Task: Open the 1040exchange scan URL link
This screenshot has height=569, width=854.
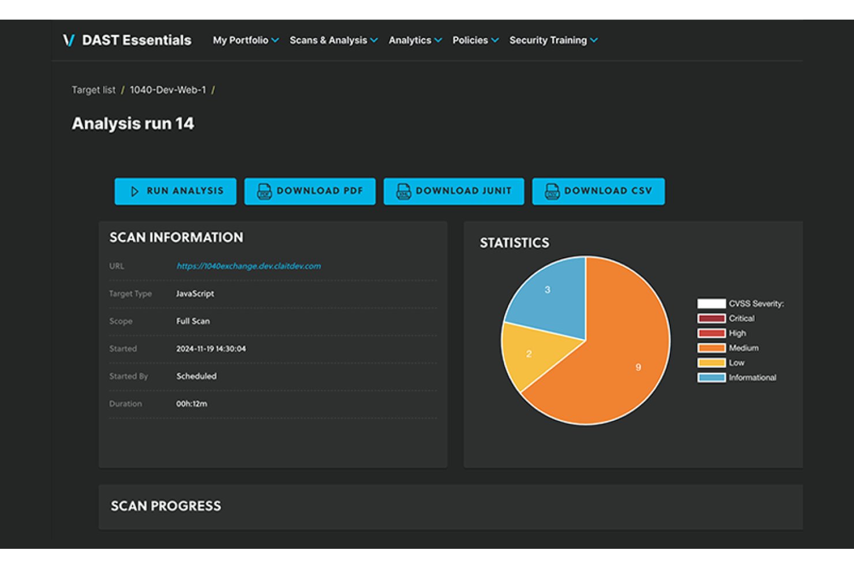Action: click(249, 266)
